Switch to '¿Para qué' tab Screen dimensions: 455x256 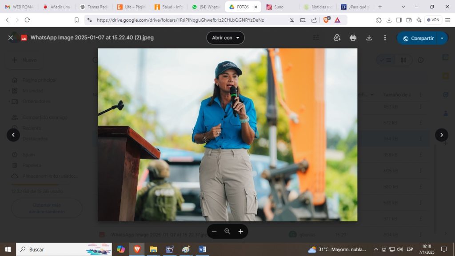(355, 7)
